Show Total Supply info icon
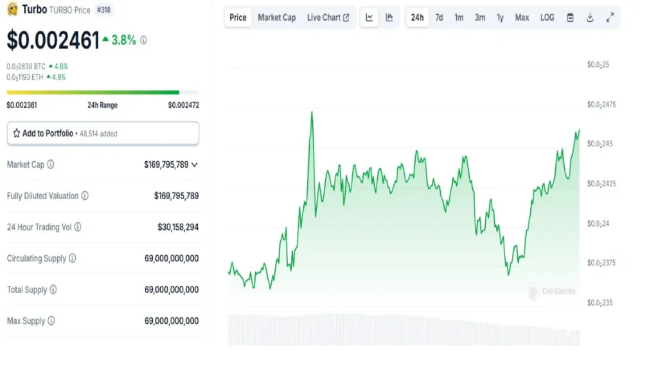658x370 pixels. coord(53,290)
